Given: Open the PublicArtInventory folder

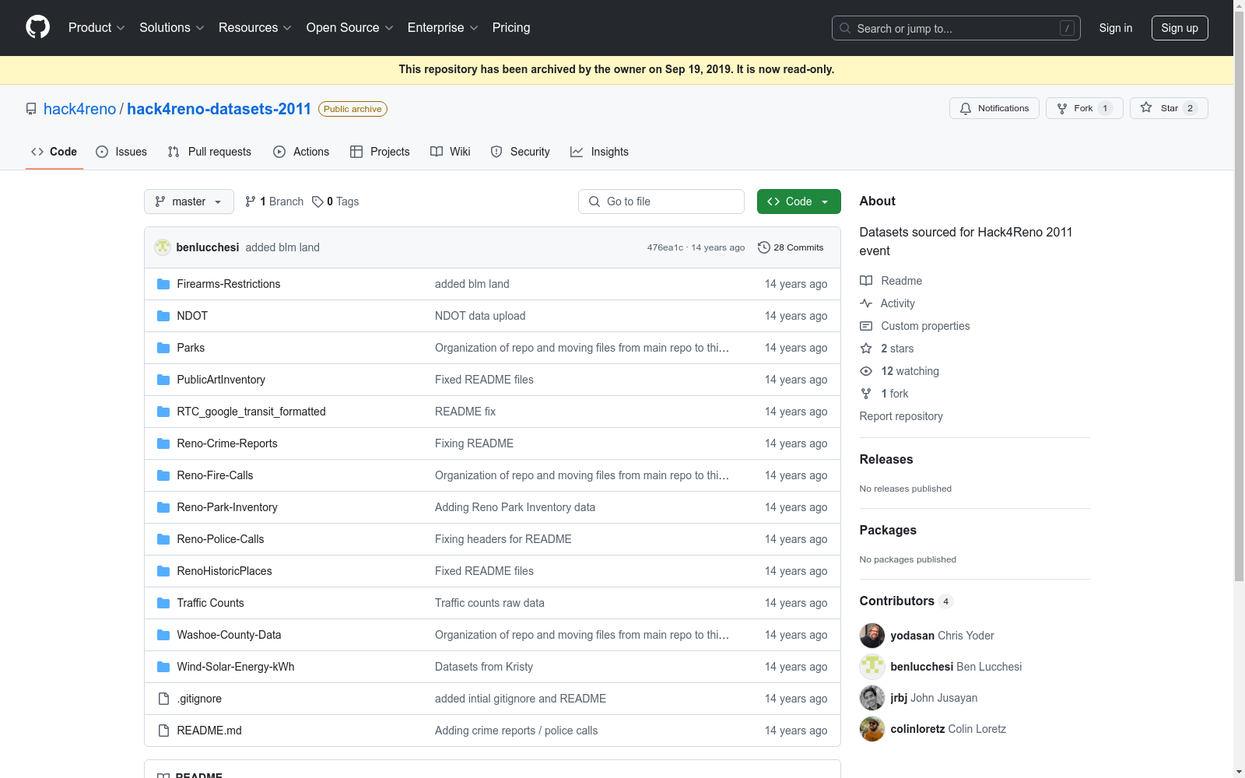Looking at the screenshot, I should pos(221,380).
